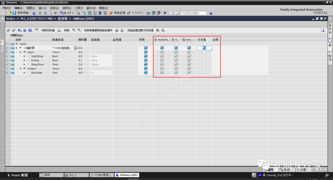Click the Expand all lines icon in DB toolbar
Screen dimensions: 333x180
tap(30, 30)
